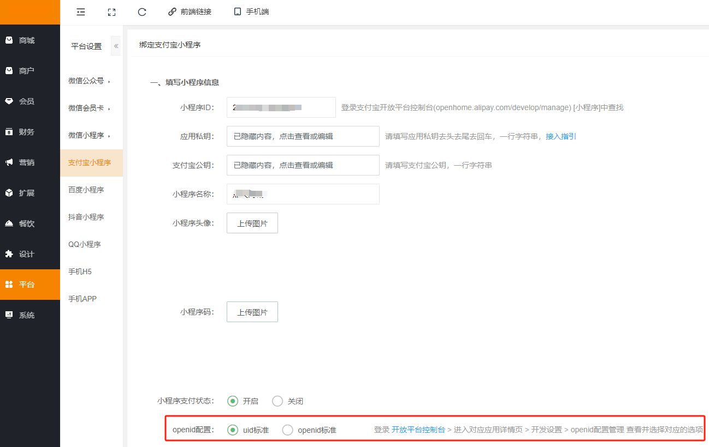The image size is (709, 447).
Task: Select 关闭 for 小程序支付状态
Action: point(277,401)
